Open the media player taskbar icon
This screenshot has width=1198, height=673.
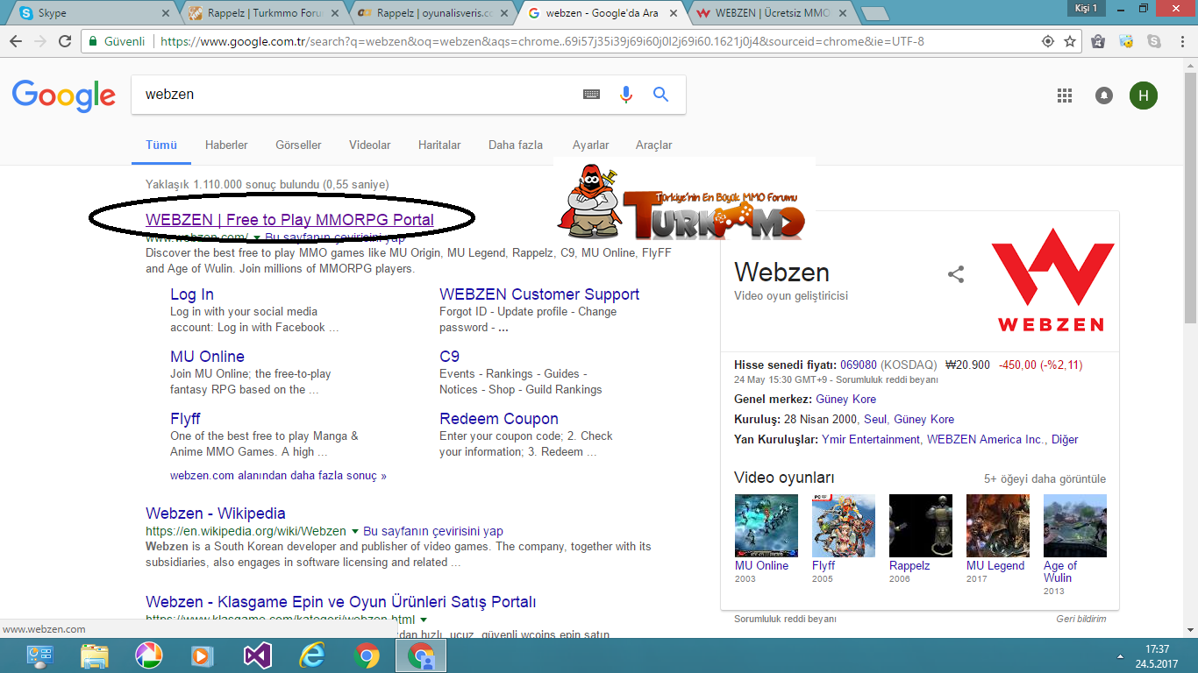tap(203, 655)
